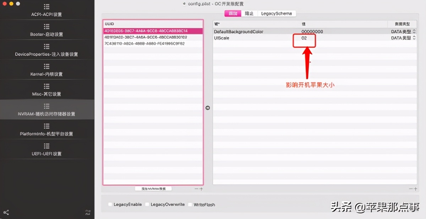Select the DefaultBackgroundColor key cell
Viewport: 426px width, 219px height.
point(239,32)
